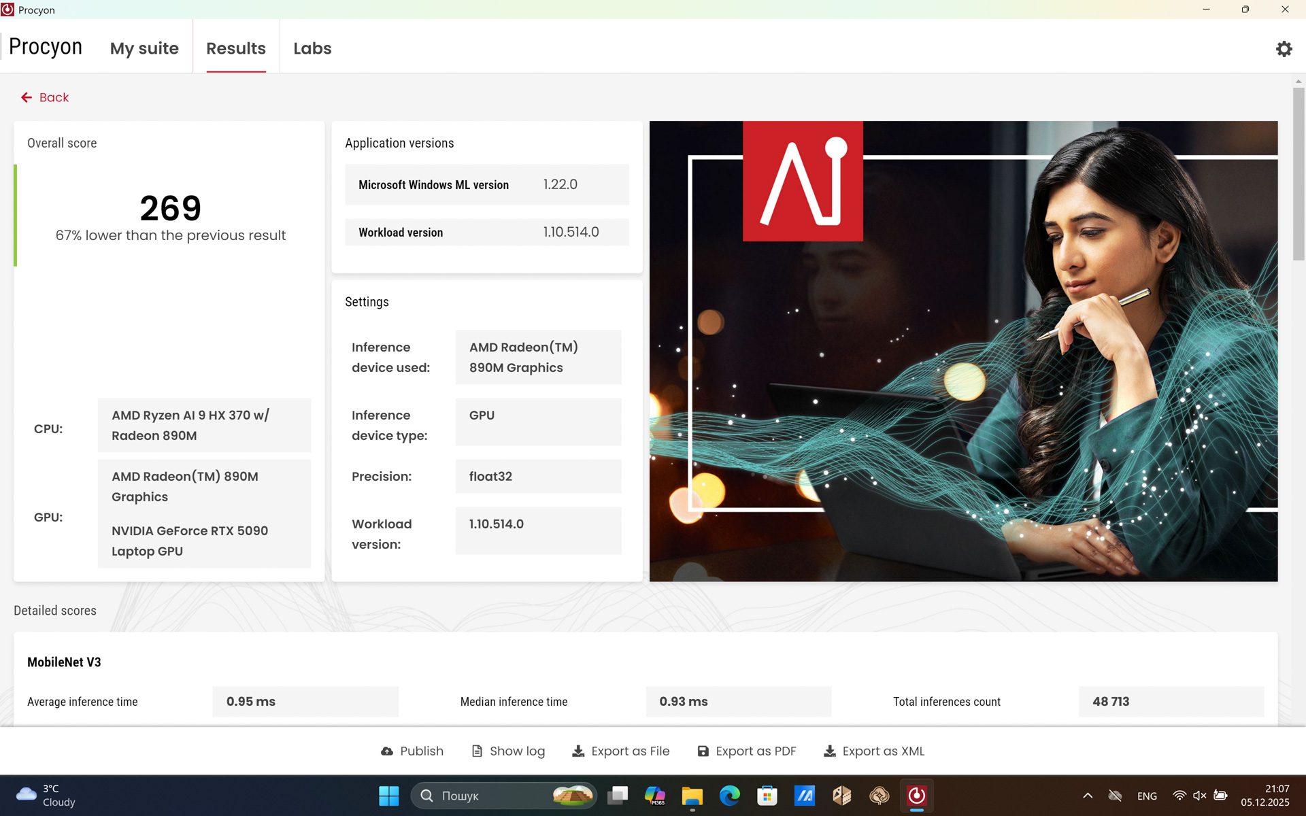Click Publish to upload the result
1306x816 pixels.
tap(412, 751)
